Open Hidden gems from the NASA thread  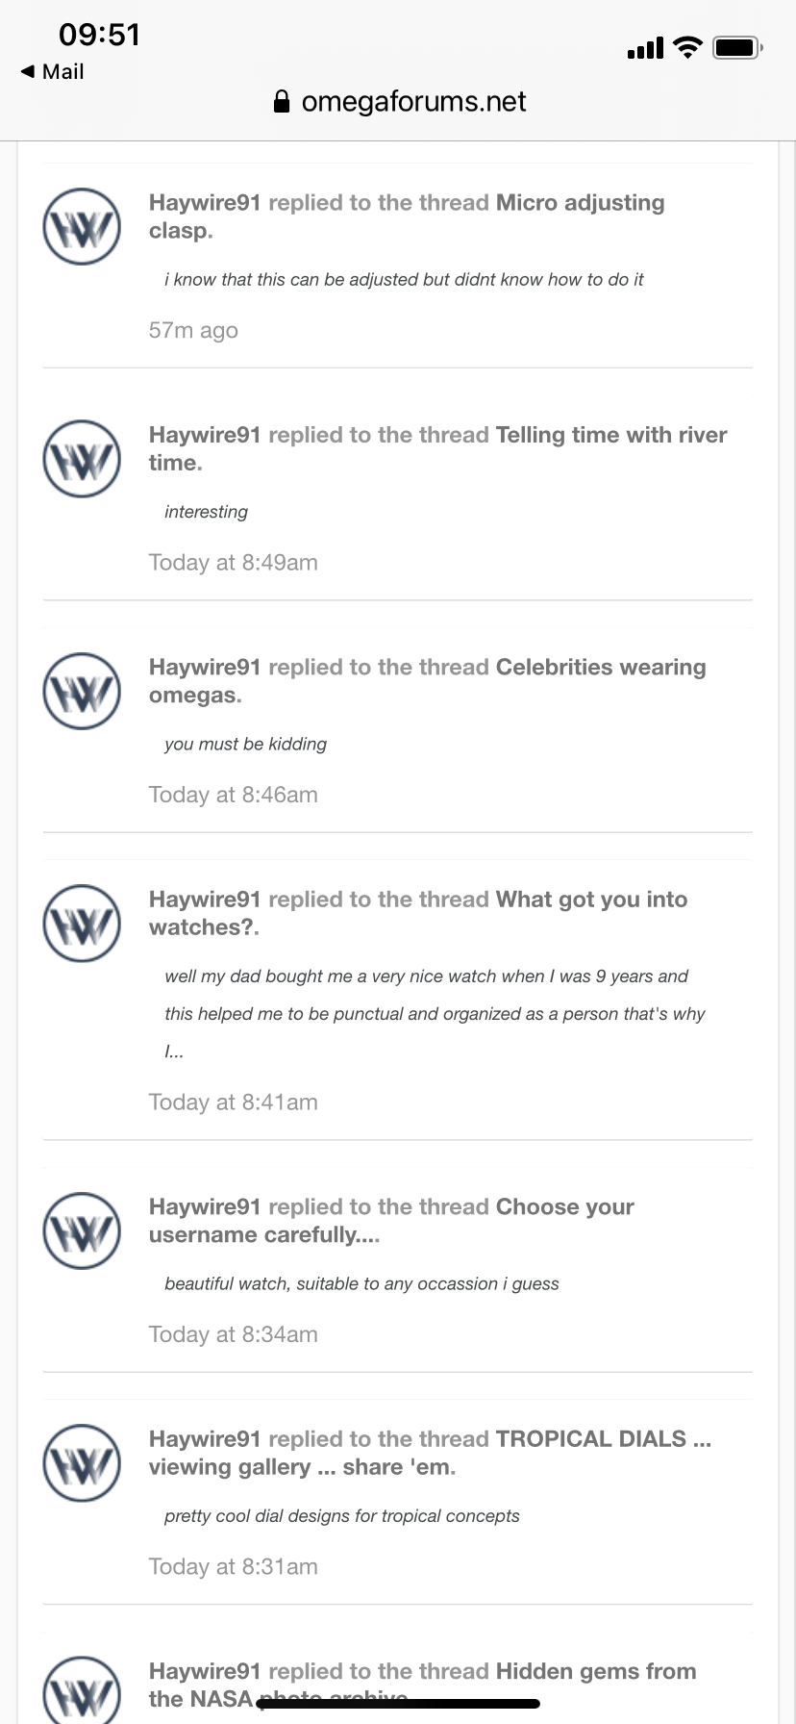pyautogui.click(x=595, y=1671)
